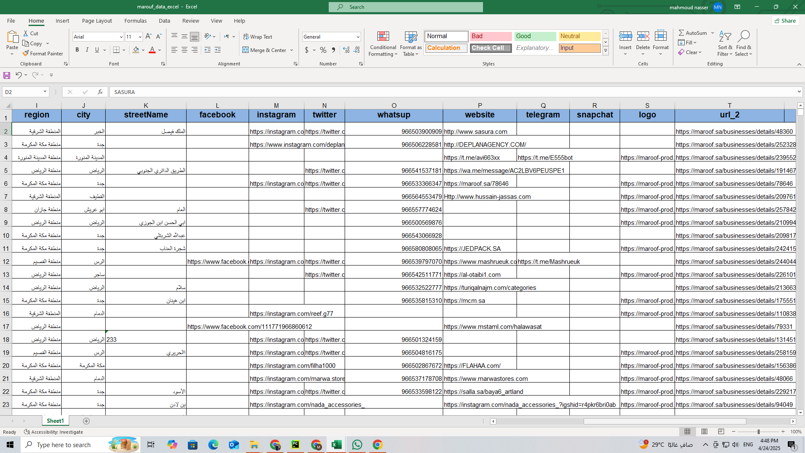
Task: Open WhatsApp from the taskbar
Action: tap(357, 445)
